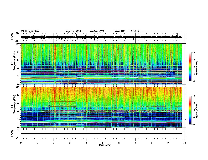This screenshot has width=208, height=160.
Task: Click time-axis tick label "8"
Action: coord(152,143)
